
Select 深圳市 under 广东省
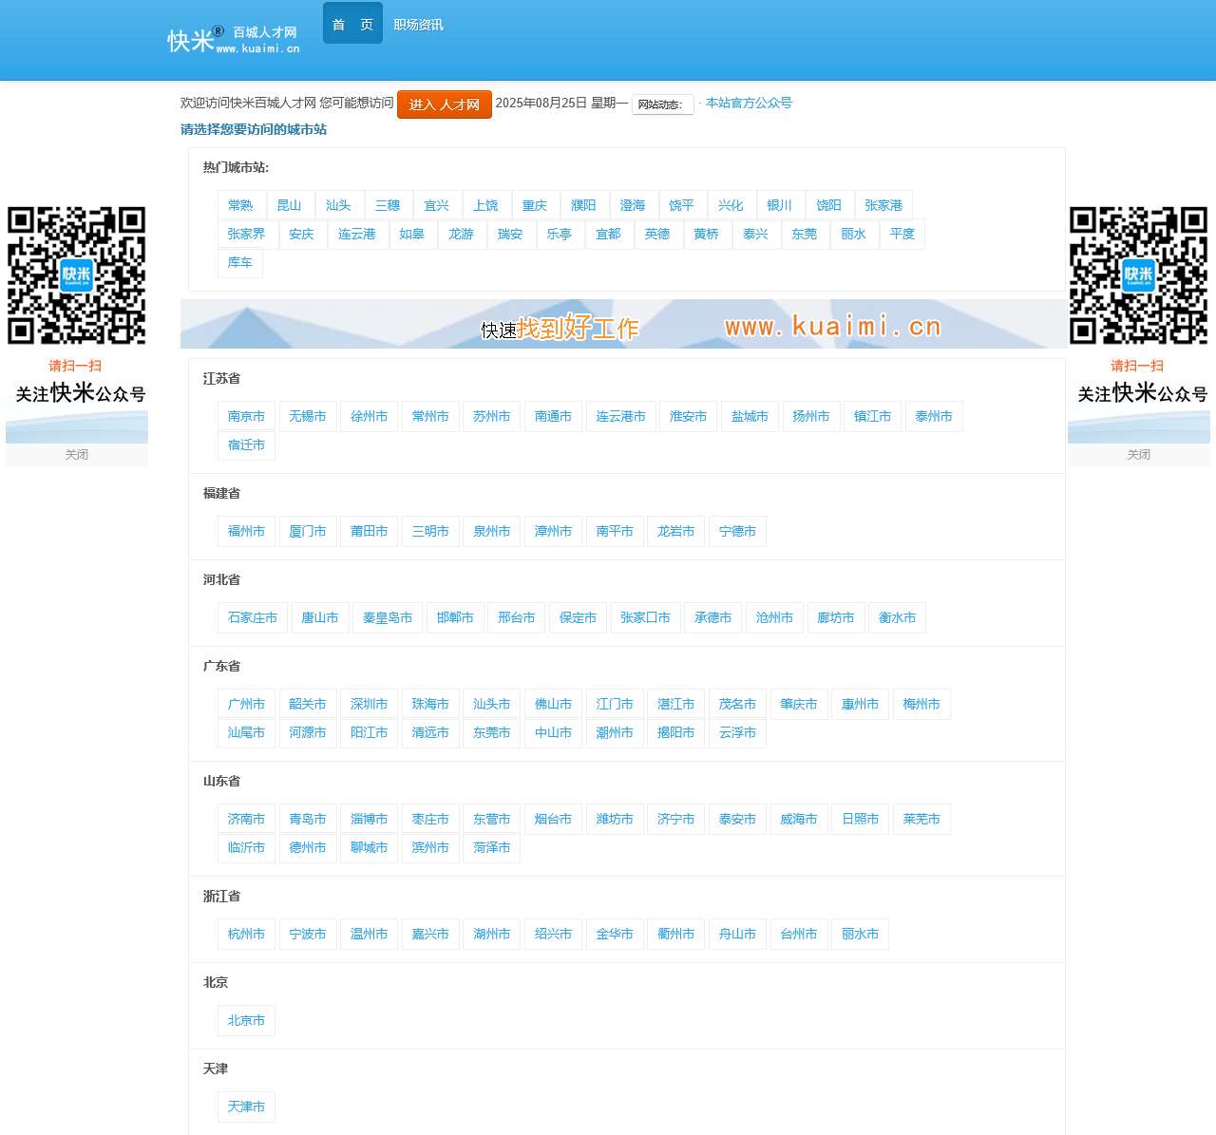tap(369, 704)
